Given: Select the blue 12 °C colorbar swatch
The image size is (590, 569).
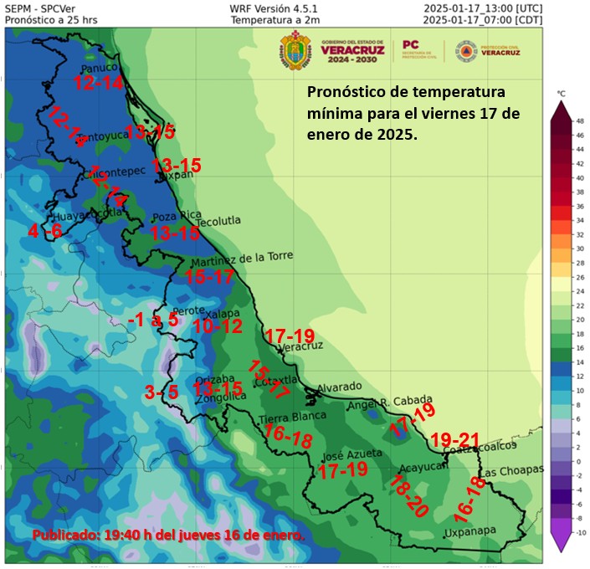Looking at the screenshot, I should pyautogui.click(x=561, y=369).
